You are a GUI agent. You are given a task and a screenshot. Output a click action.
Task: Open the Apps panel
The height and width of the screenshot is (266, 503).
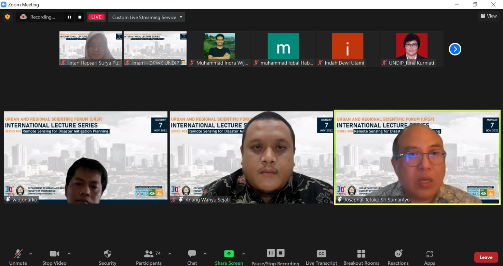pyautogui.click(x=430, y=257)
